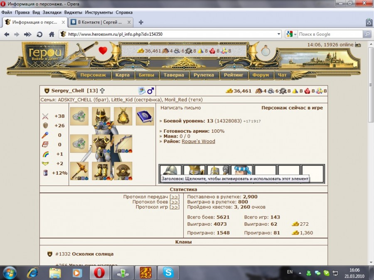Click in the Google search input field
374x280 pixels.
[x=330, y=34]
